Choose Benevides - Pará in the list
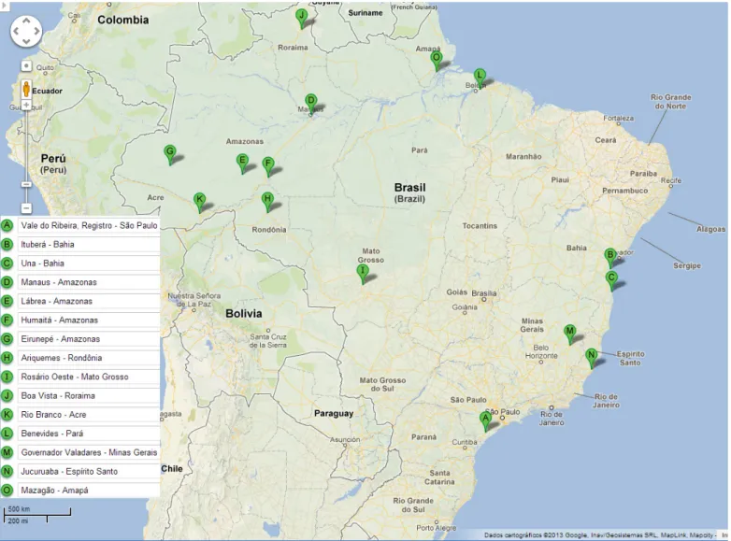Viewport: 731px width, 541px height. 89,434
